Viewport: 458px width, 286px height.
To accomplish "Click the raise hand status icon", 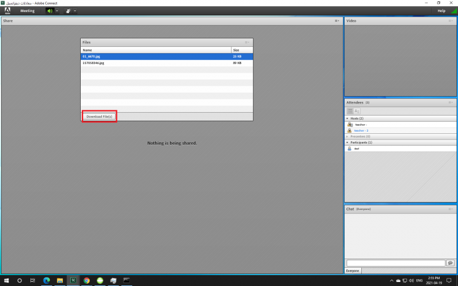I will pos(68,11).
